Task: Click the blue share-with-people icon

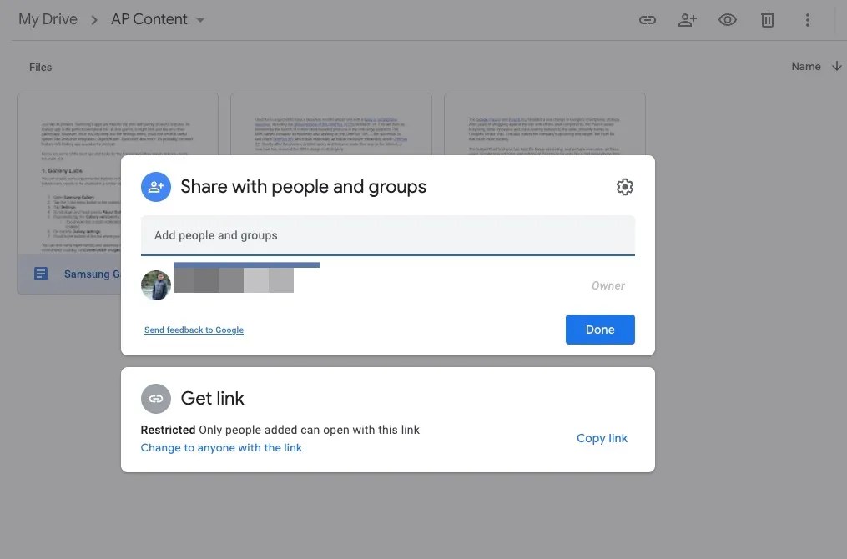Action: (x=156, y=186)
